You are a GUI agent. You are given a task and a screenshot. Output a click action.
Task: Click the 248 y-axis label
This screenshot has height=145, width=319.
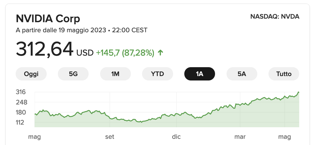click(x=21, y=102)
